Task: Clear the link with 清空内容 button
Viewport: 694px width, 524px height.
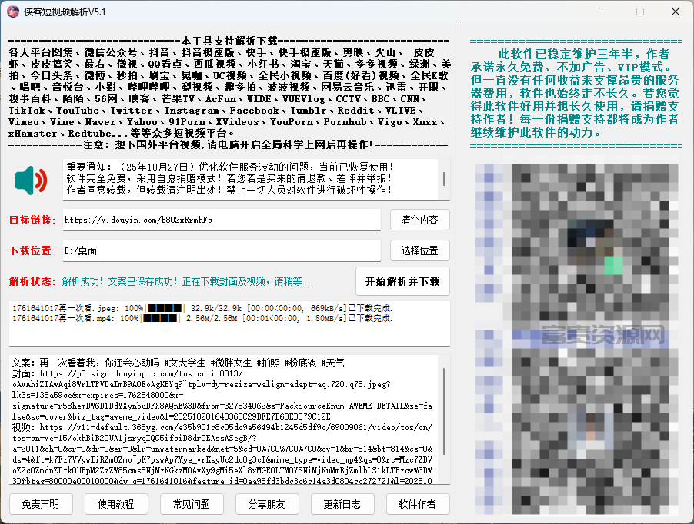Action: 419,220
